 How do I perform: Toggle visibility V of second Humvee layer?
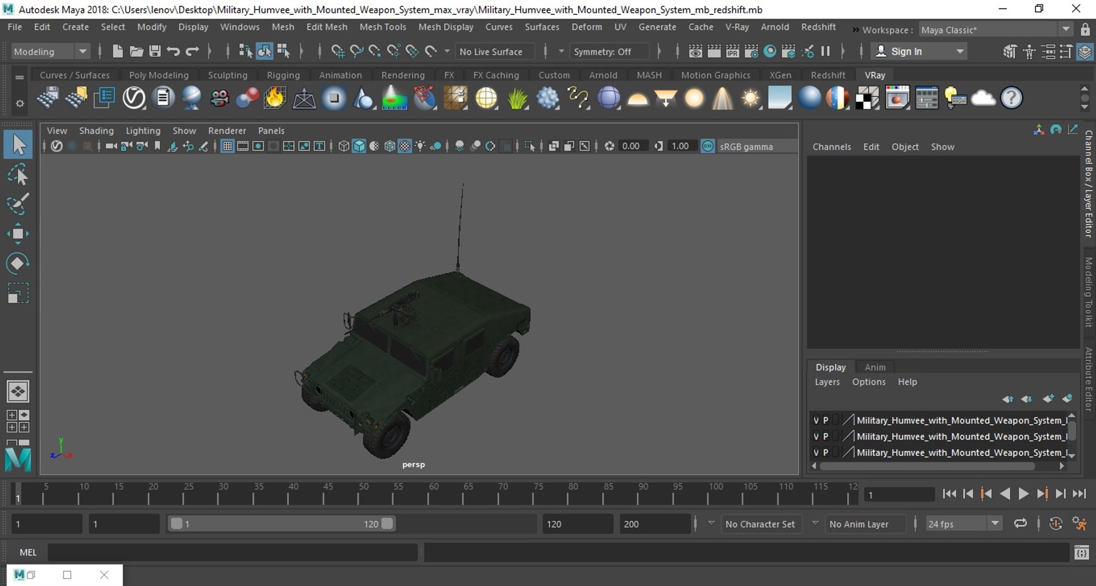click(816, 436)
